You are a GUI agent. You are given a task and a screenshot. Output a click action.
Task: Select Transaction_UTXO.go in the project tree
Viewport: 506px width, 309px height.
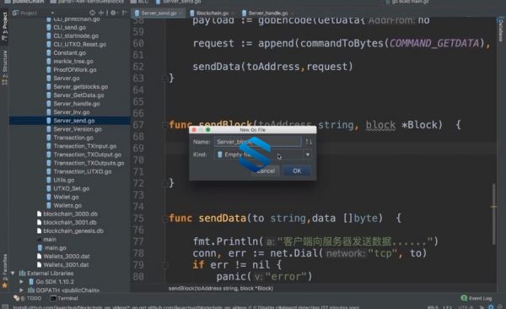pos(83,171)
